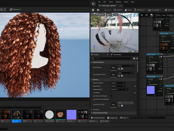This screenshot has width=174, height=131.
Task: Click the Perspective viewport button
Action: tap(100, 15)
